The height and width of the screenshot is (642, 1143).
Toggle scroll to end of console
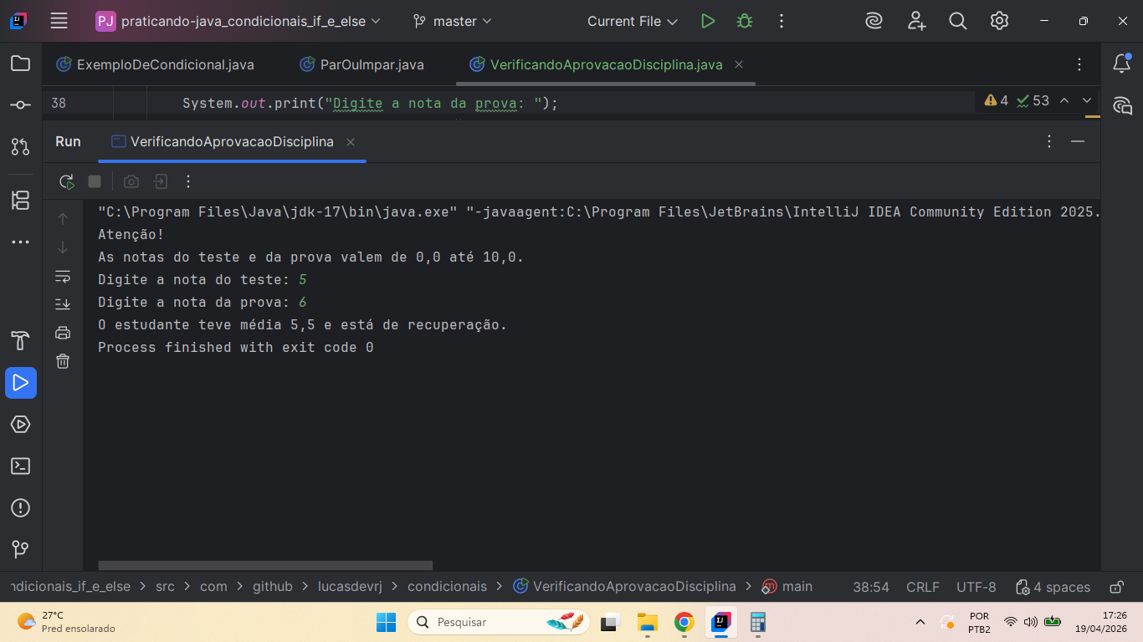(63, 304)
